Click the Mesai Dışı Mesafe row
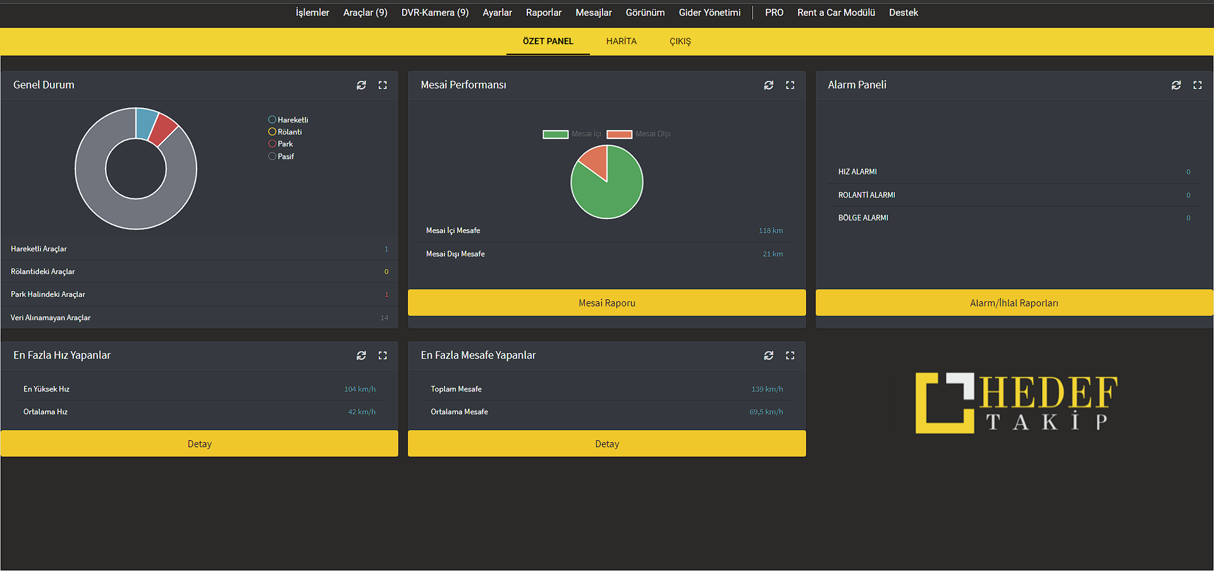1214x571 pixels. pyautogui.click(x=604, y=254)
